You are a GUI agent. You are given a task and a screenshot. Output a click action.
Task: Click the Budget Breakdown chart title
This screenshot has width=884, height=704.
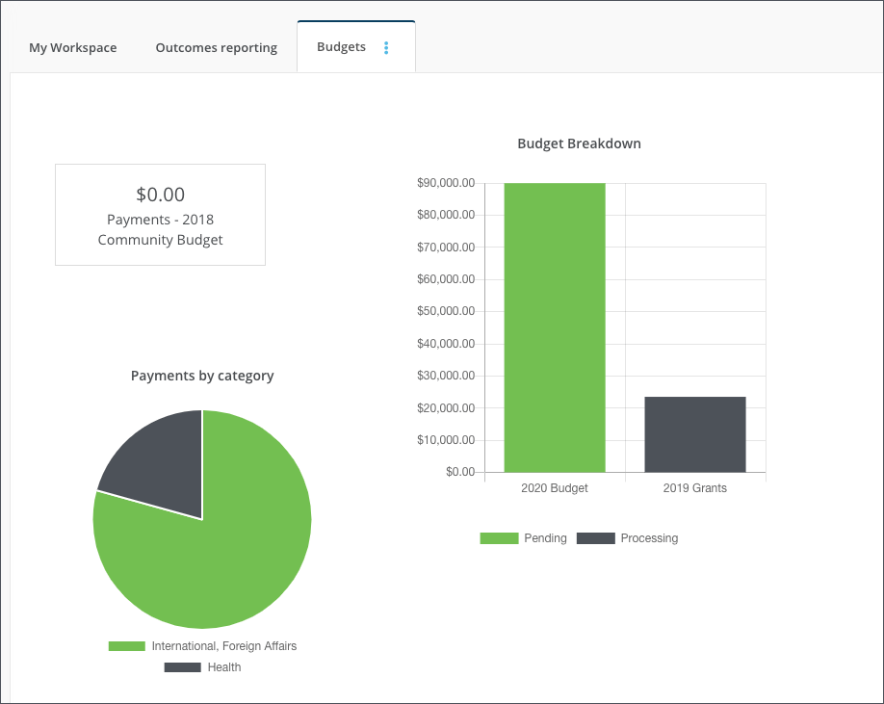(579, 143)
